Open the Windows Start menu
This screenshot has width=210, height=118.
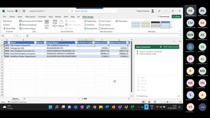(x=51, y=107)
